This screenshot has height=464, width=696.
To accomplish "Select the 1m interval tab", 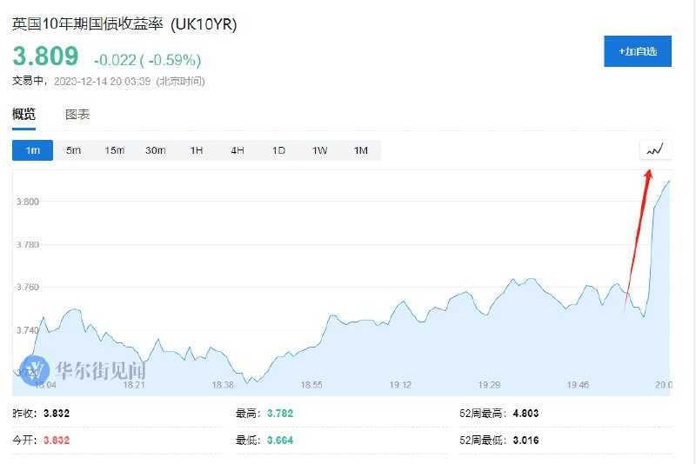I will click(32, 150).
